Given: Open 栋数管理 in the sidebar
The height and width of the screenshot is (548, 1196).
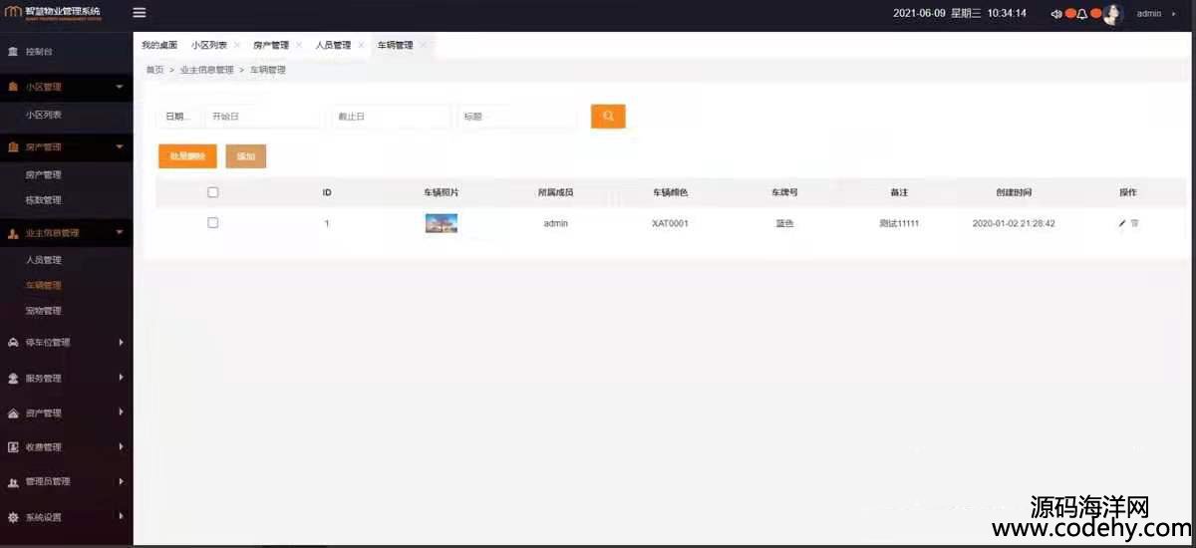Looking at the screenshot, I should click(44, 200).
